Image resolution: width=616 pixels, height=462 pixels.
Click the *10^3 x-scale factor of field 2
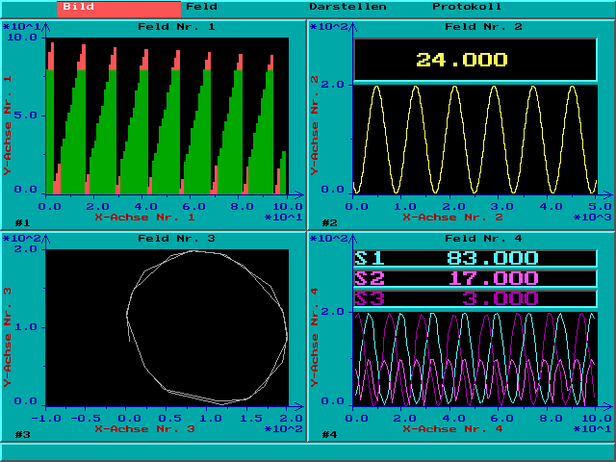coord(592,218)
